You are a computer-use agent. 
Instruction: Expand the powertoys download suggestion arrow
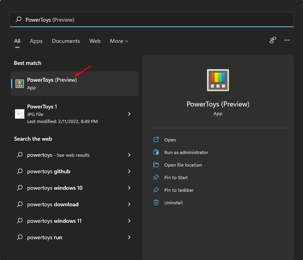pos(129,204)
